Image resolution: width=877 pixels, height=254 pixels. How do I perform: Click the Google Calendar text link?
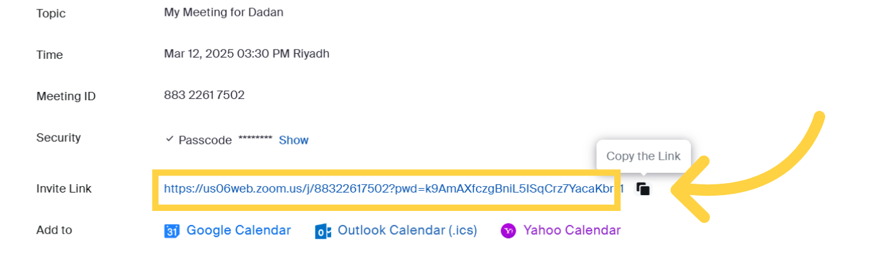tap(239, 231)
